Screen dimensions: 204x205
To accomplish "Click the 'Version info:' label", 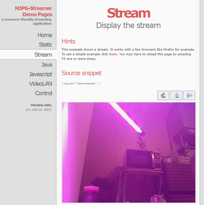I will pos(41,105).
